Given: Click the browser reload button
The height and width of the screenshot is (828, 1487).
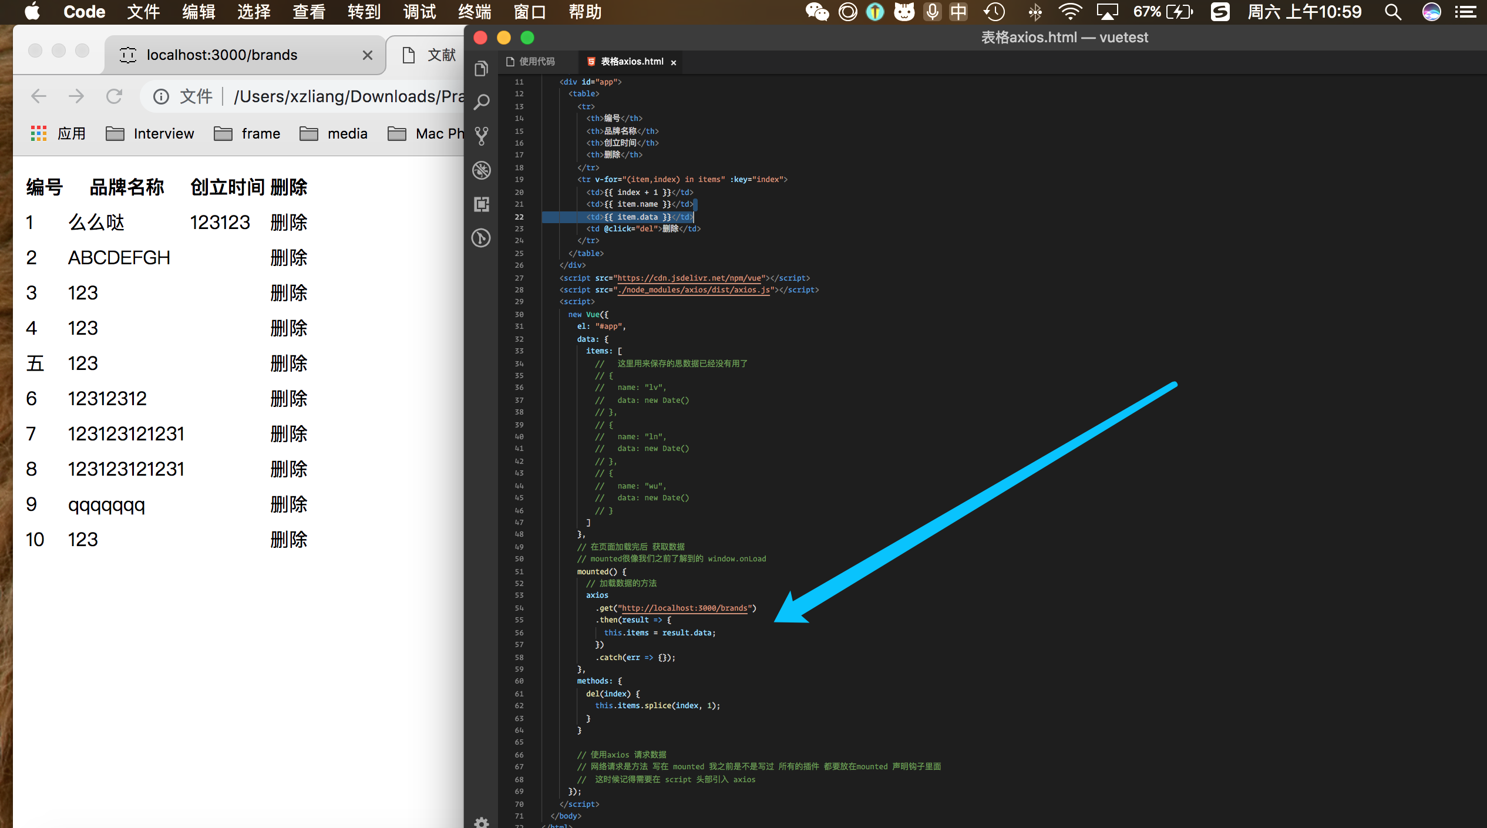Looking at the screenshot, I should [x=114, y=96].
